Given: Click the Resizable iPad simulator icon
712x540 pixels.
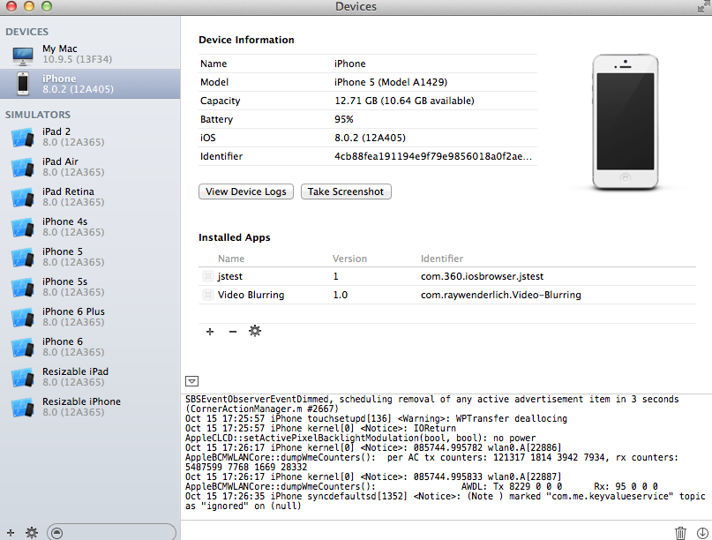Looking at the screenshot, I should coord(23,377).
